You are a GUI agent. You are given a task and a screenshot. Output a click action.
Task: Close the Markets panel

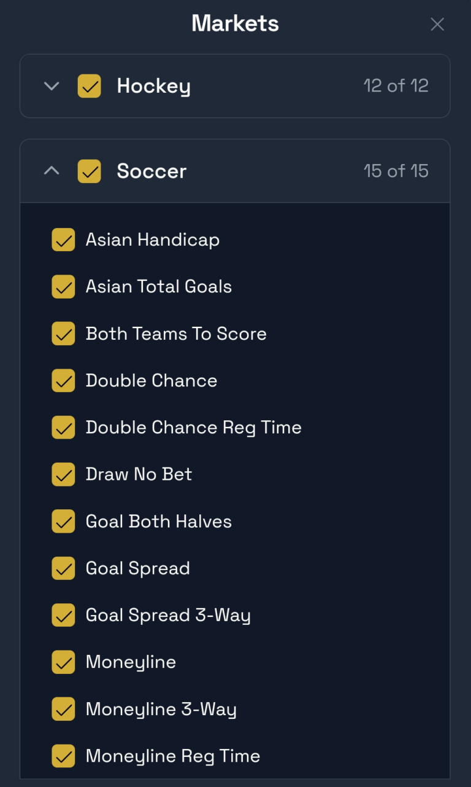coord(437,25)
